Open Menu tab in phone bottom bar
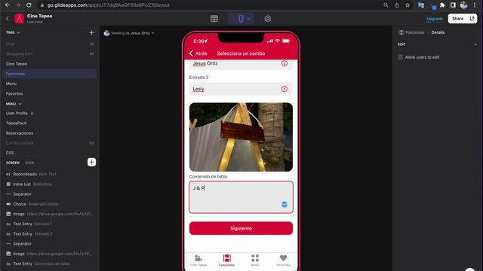This screenshot has height=271, width=483. pyautogui.click(x=255, y=260)
